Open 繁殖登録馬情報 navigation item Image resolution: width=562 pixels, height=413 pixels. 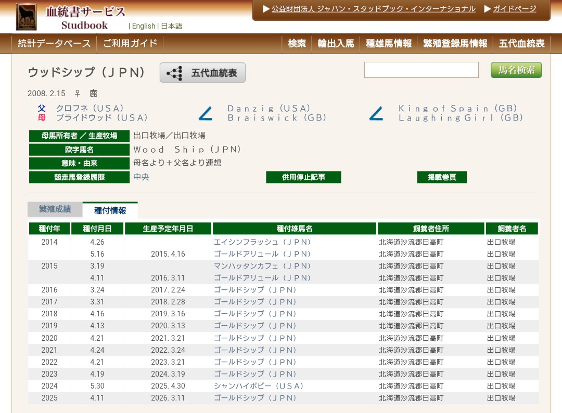tap(455, 44)
